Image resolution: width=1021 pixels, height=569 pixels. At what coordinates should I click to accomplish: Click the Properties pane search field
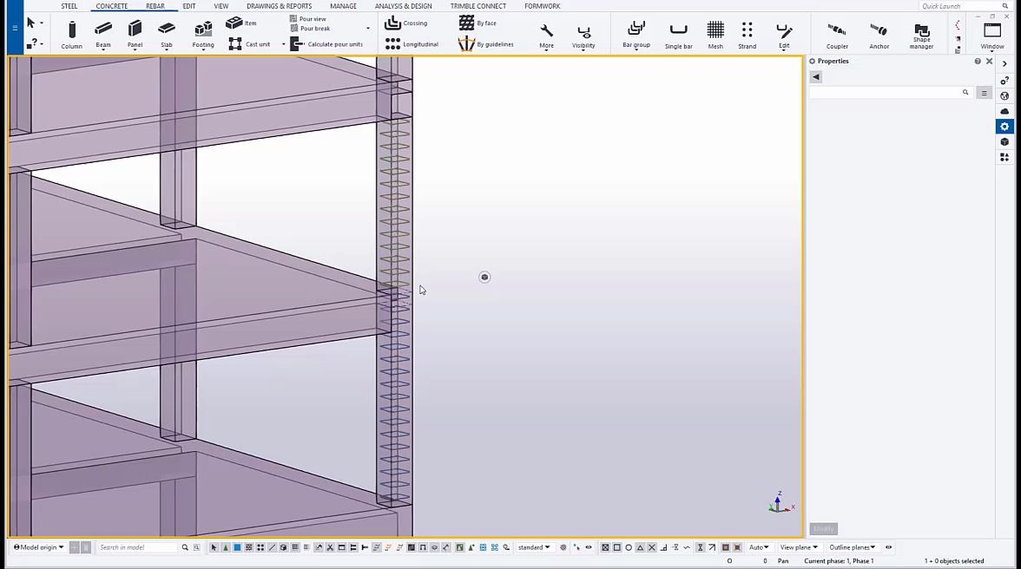(890, 92)
